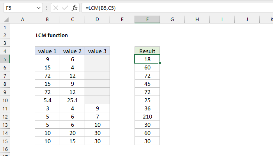Select cell D11 containing 9
273x156 pixels.
point(97,108)
